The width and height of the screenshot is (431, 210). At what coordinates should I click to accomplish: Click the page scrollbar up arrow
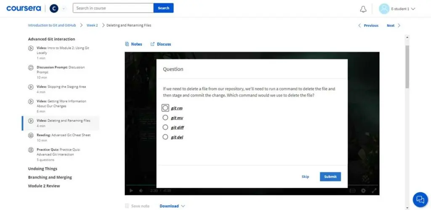pos(407,37)
